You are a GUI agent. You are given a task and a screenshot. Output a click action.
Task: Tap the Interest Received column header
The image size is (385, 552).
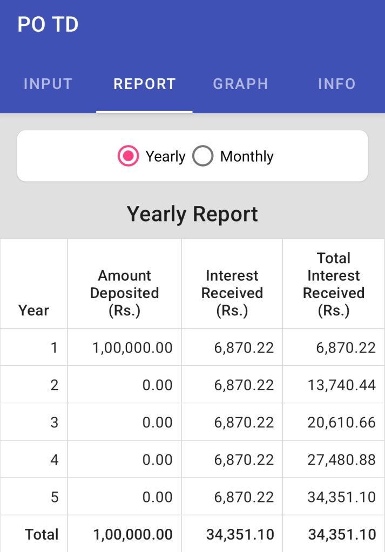click(x=232, y=293)
